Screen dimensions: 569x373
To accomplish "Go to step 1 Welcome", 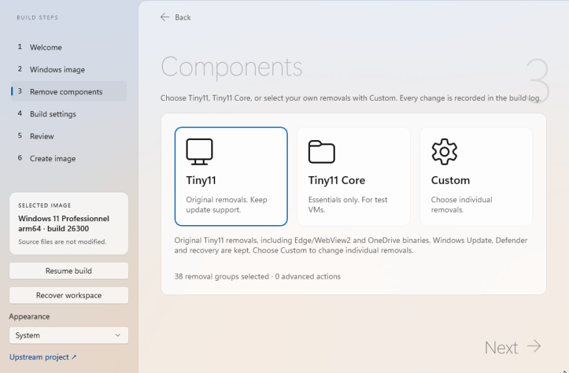I will 69,47.
